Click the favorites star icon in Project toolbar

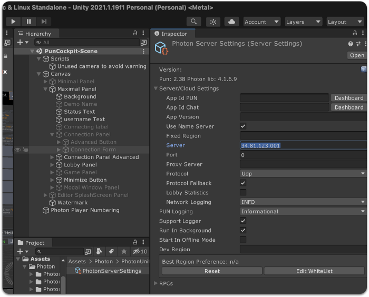pos(124,252)
